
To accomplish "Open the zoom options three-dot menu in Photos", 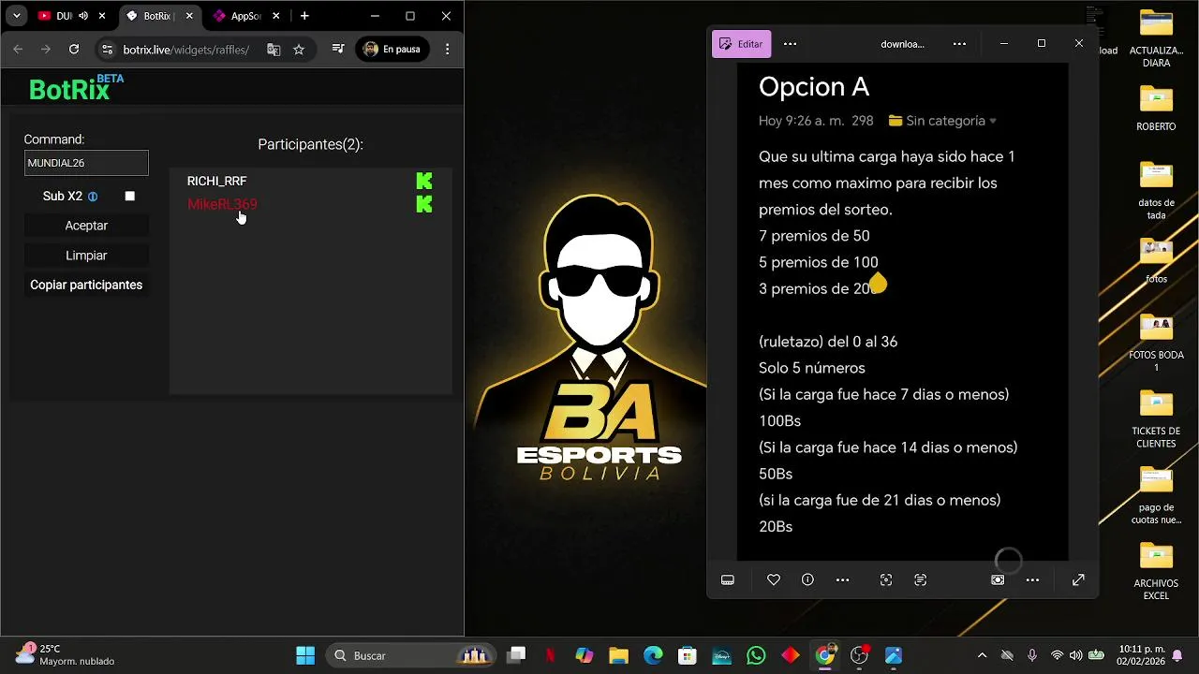I will tap(1032, 580).
